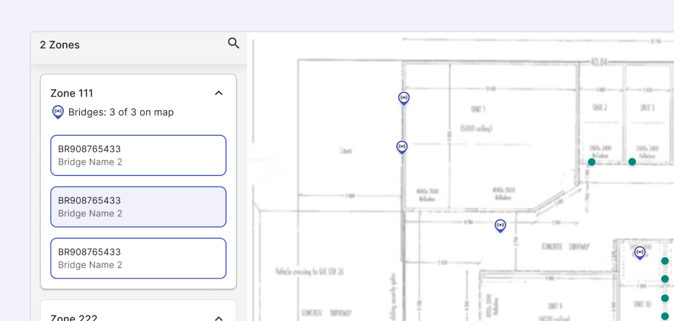Click the '40.84' dimension on the plan
This screenshot has height=321, width=674.
coord(599,63)
